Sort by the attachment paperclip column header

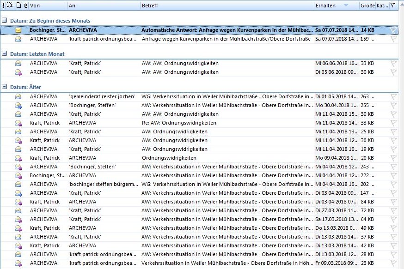pyautogui.click(x=26, y=5)
